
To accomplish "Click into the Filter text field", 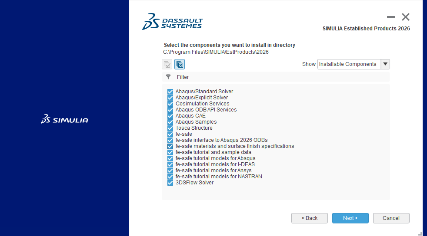I will (278, 77).
